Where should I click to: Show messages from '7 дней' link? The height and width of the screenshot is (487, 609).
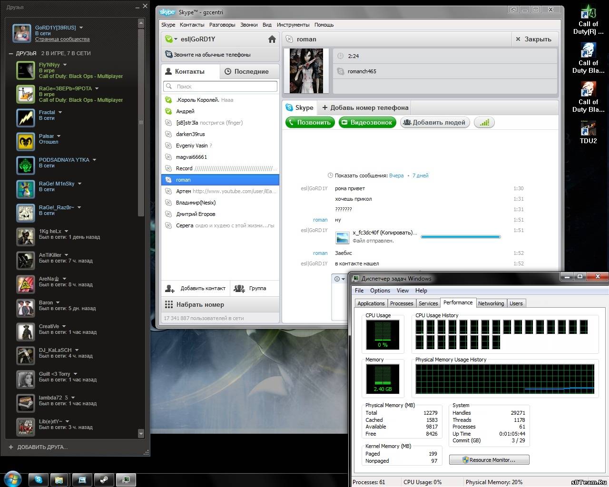click(x=420, y=175)
